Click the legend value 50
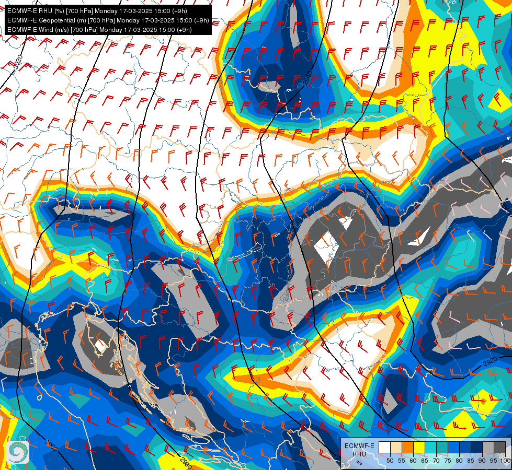This screenshot has height=470, width=512. point(390,461)
